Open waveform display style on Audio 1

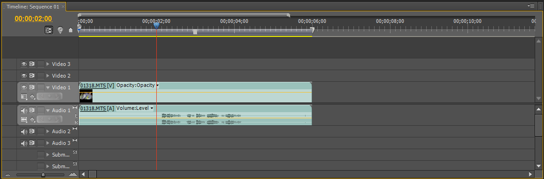pyautogui.click(x=24, y=119)
